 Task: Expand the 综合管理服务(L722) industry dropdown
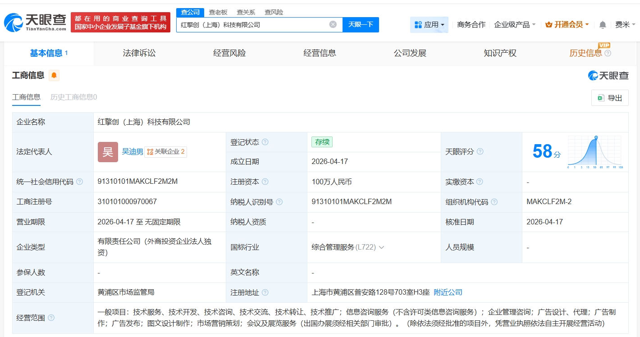tap(381, 247)
